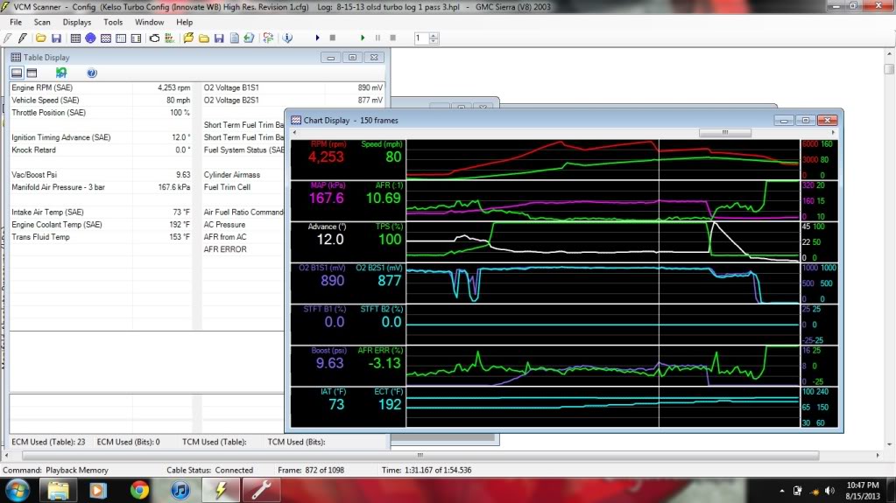The height and width of the screenshot is (503, 896).
Task: Click the Chart Display horizontal scrollbar thumb
Action: pyautogui.click(x=725, y=132)
